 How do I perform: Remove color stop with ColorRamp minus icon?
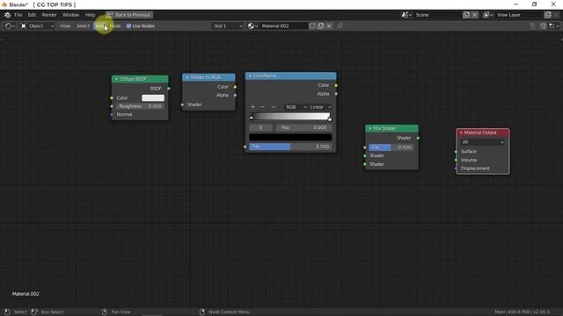pyautogui.click(x=262, y=107)
